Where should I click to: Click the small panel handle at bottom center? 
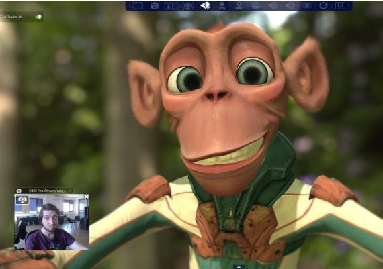click(239, 266)
